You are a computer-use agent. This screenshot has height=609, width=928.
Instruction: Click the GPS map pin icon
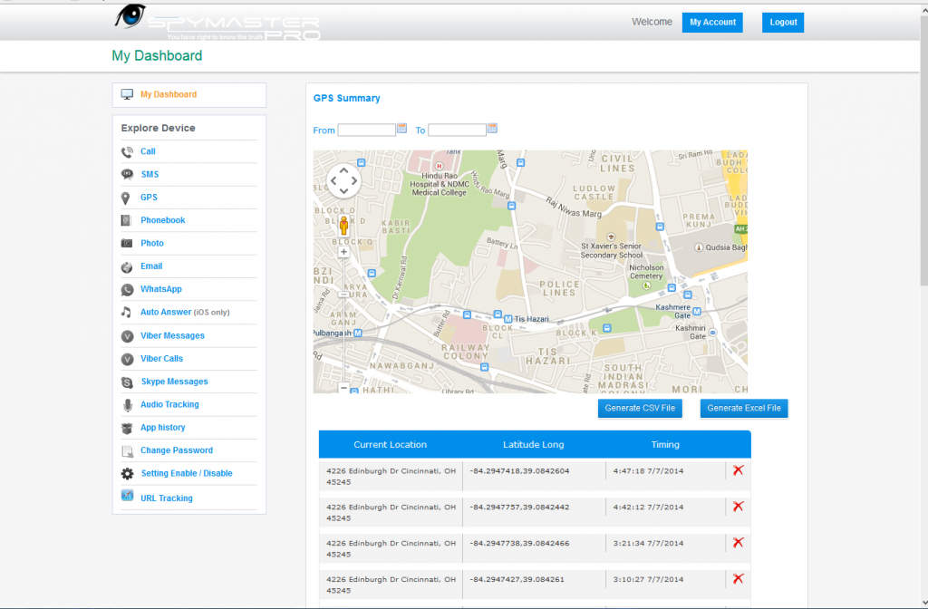(x=125, y=198)
